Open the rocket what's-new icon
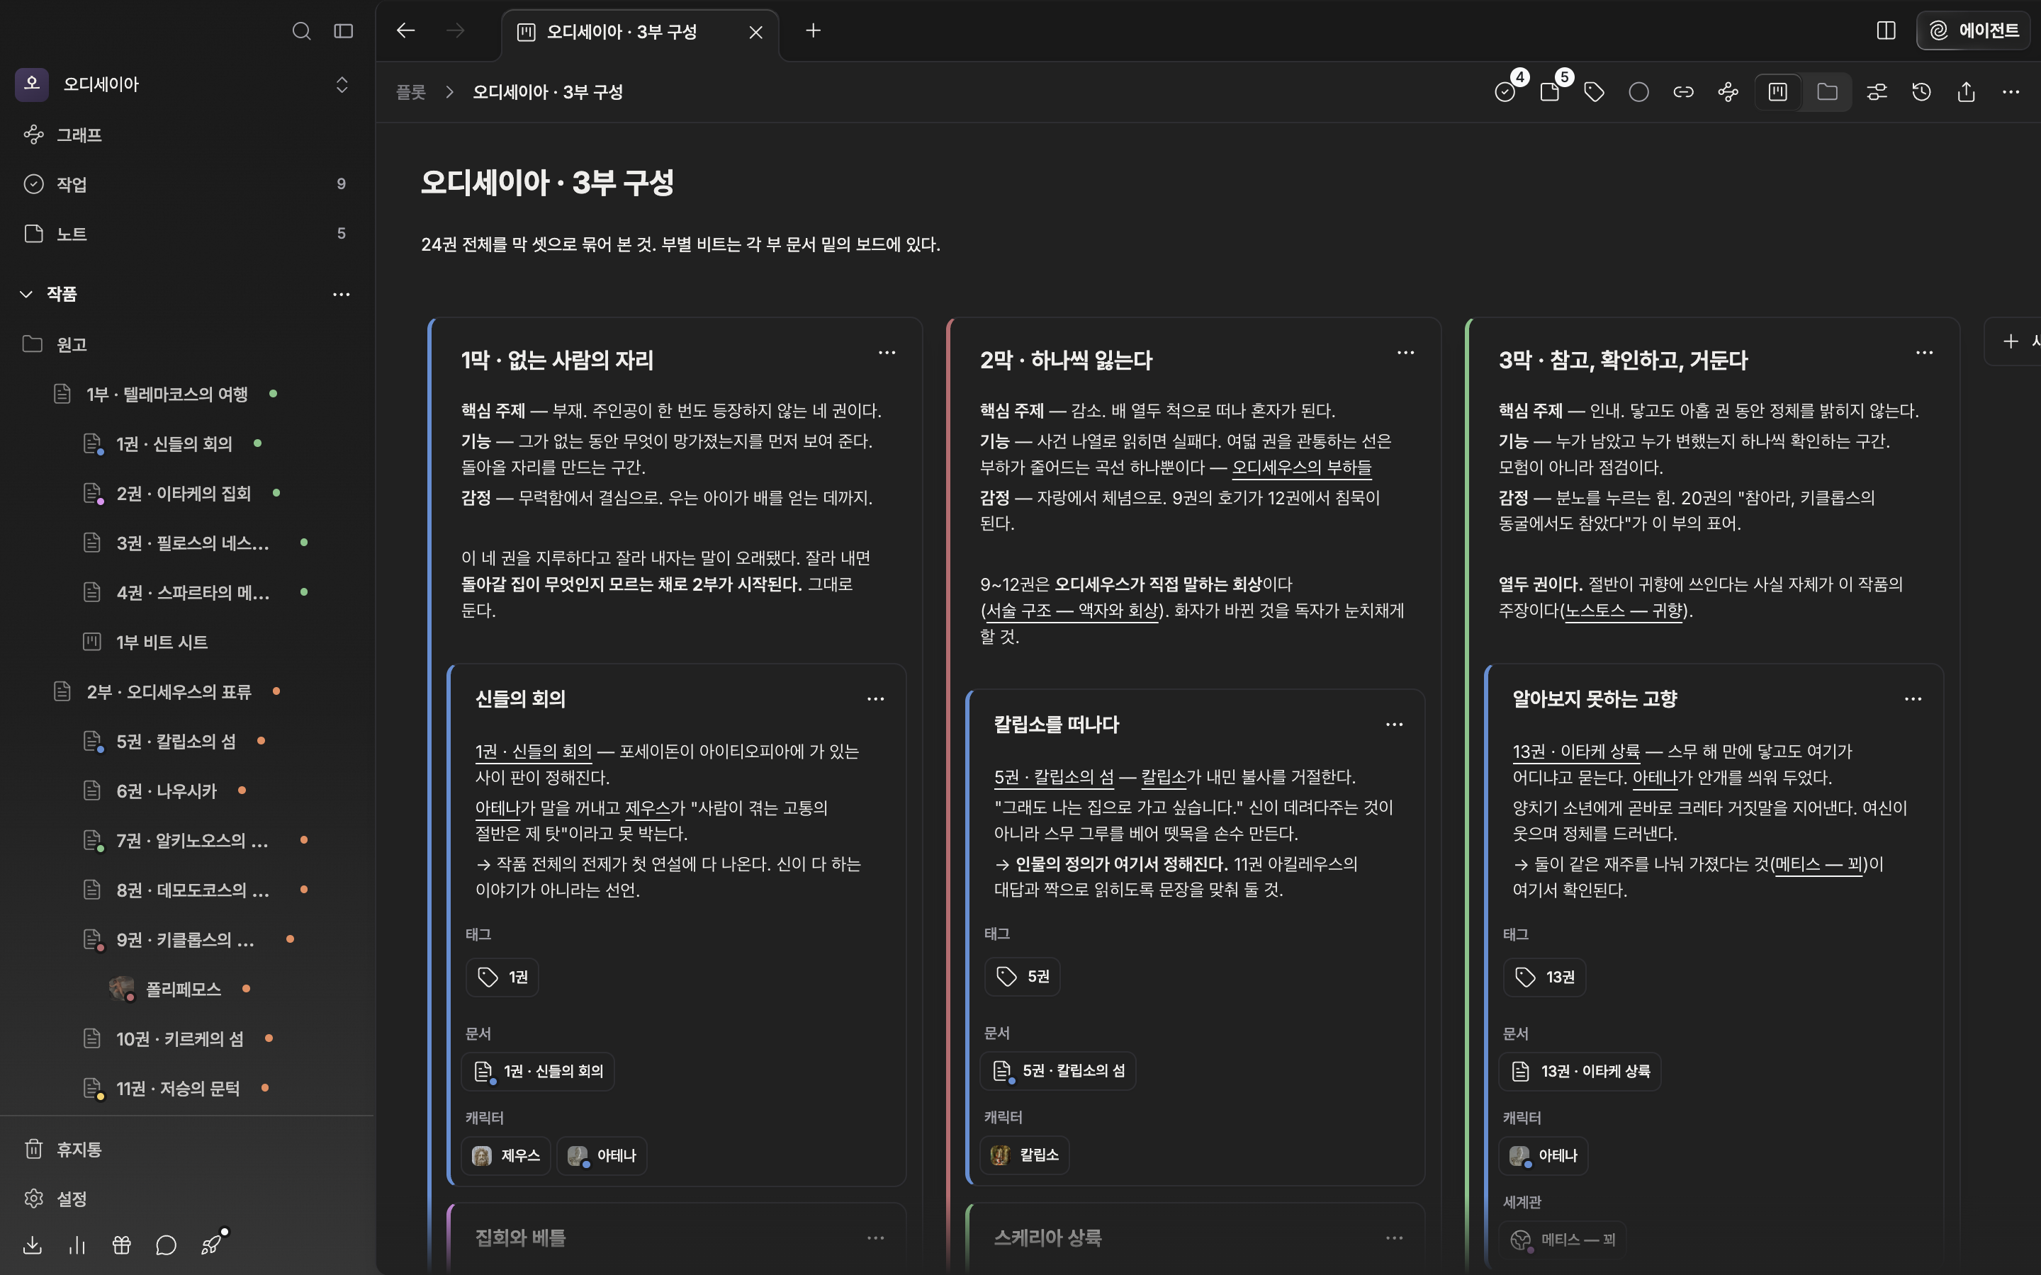This screenshot has width=2041, height=1275. point(211,1245)
